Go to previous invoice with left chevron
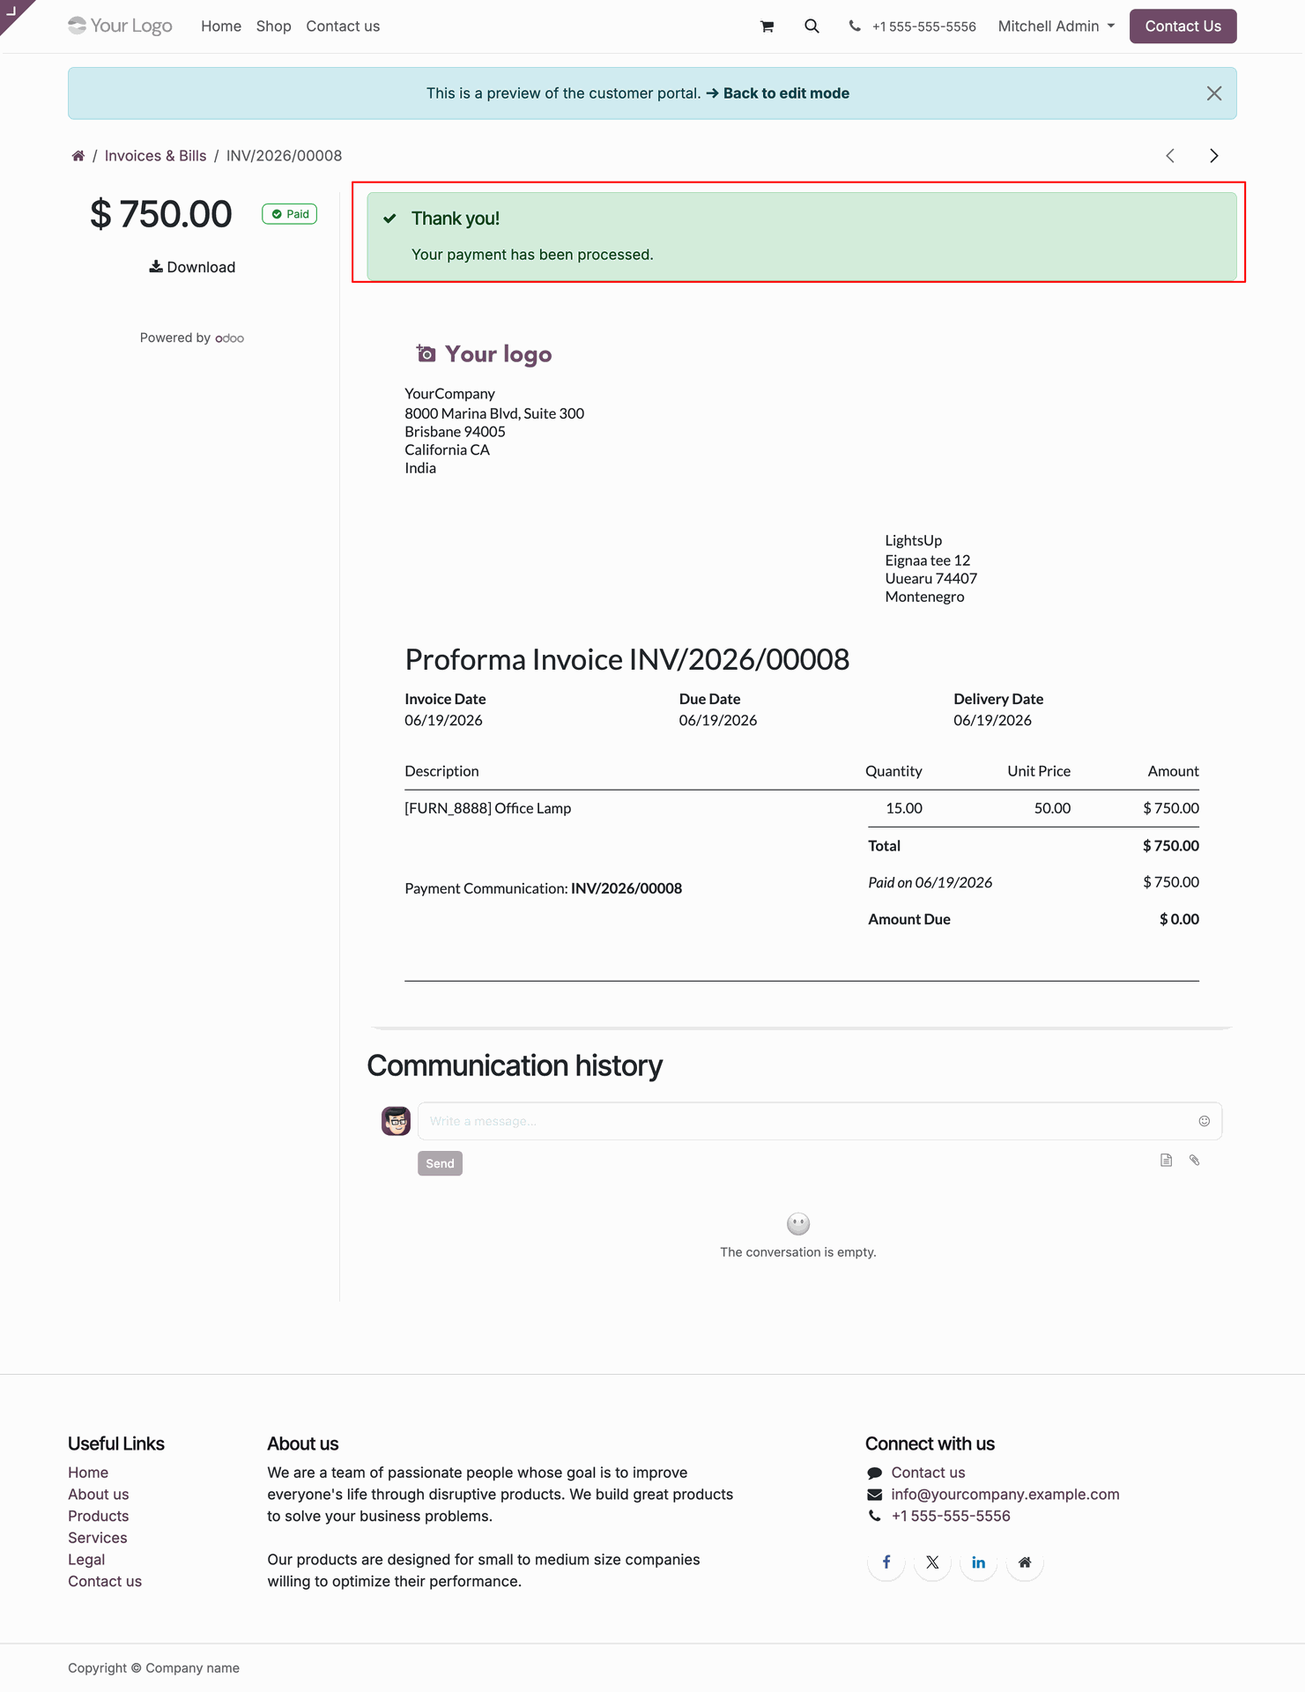 coord(1170,156)
